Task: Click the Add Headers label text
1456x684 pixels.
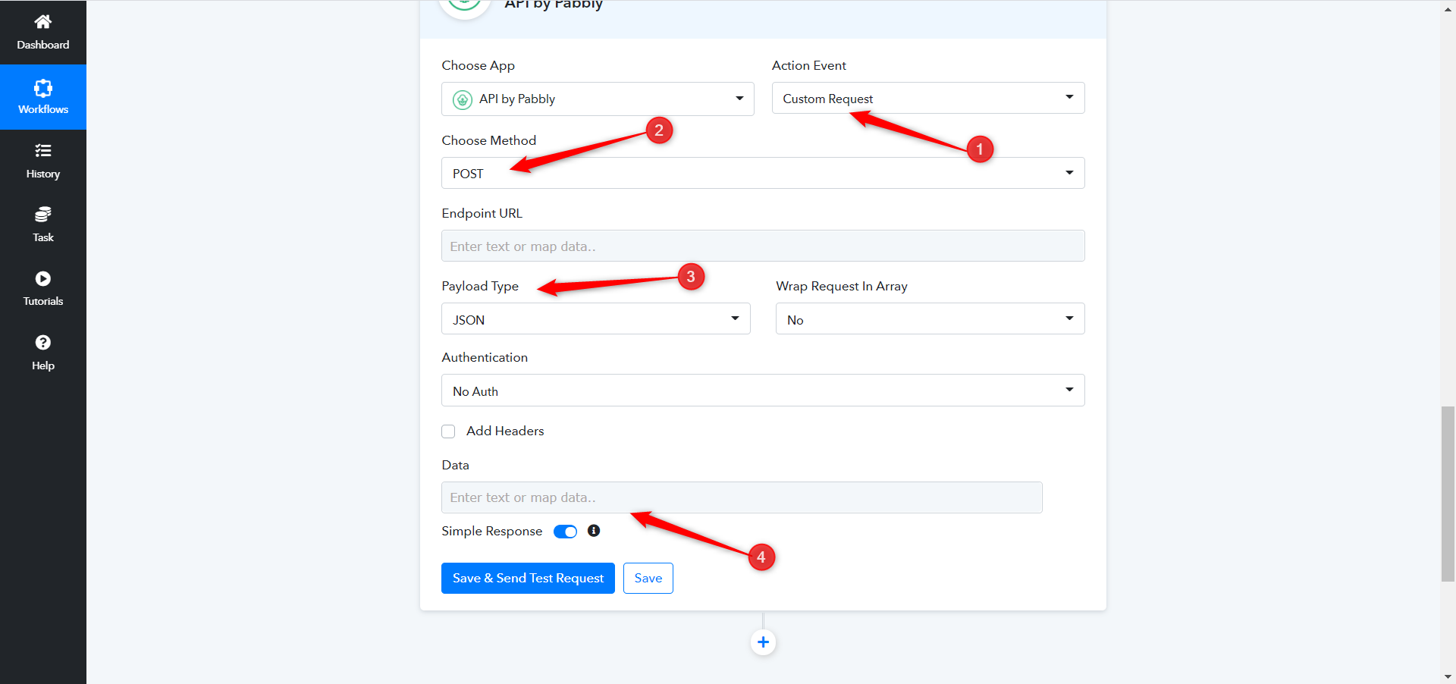Action: point(505,431)
